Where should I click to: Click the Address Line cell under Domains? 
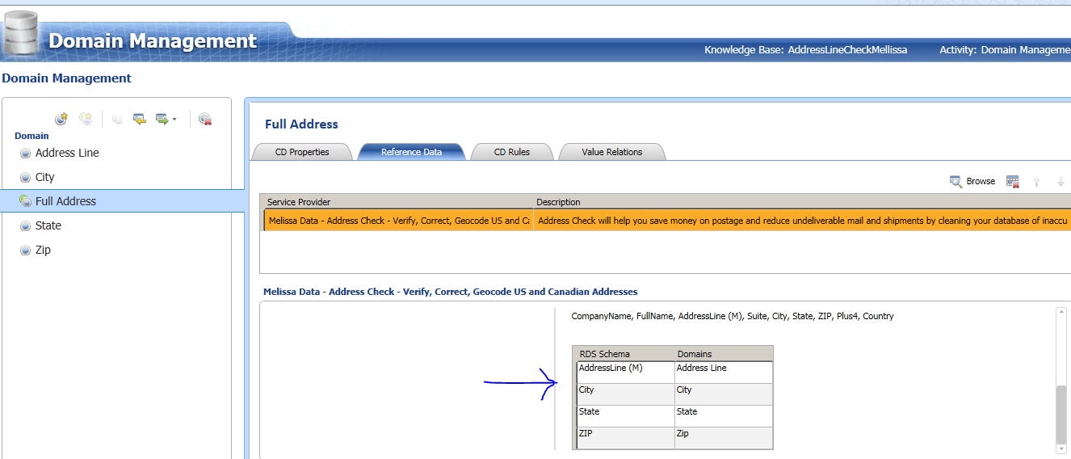coord(724,372)
